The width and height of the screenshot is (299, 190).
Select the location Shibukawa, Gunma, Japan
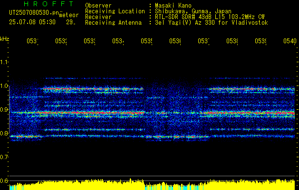pyautogui.click(x=193, y=11)
